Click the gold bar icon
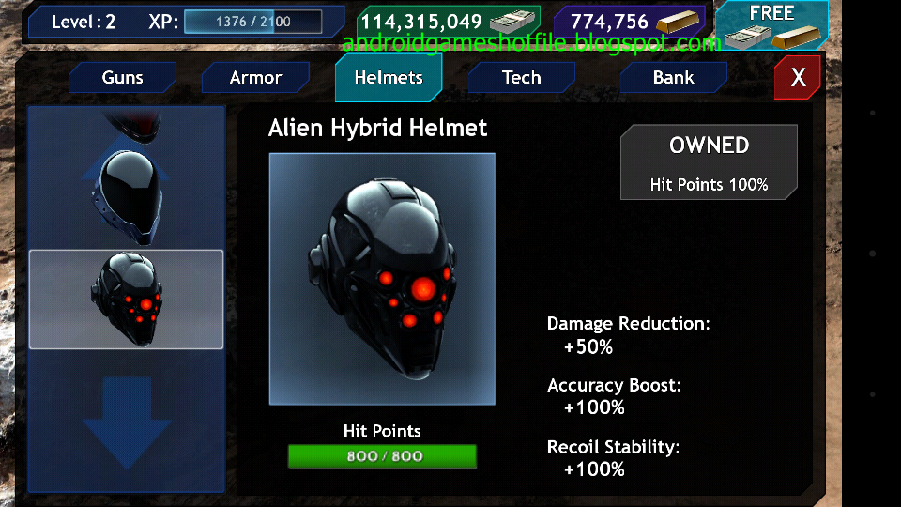 678,22
